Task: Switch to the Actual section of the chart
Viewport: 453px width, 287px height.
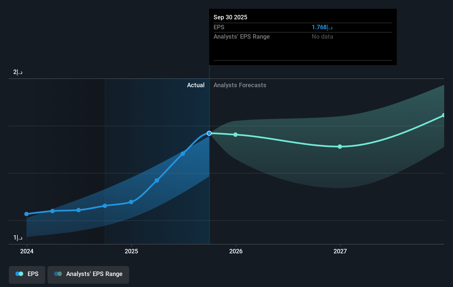Action: [196, 85]
